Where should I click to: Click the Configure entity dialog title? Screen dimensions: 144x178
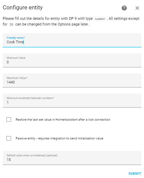pyautogui.click(x=23, y=8)
